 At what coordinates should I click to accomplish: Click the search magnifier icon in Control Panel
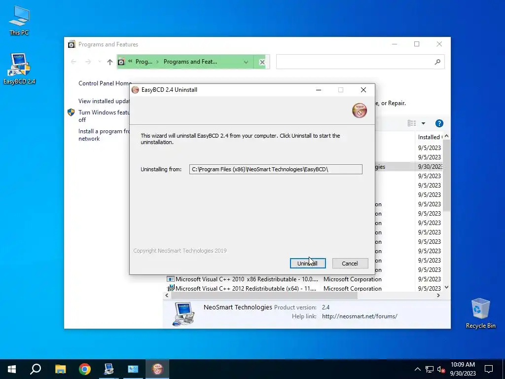[437, 62]
